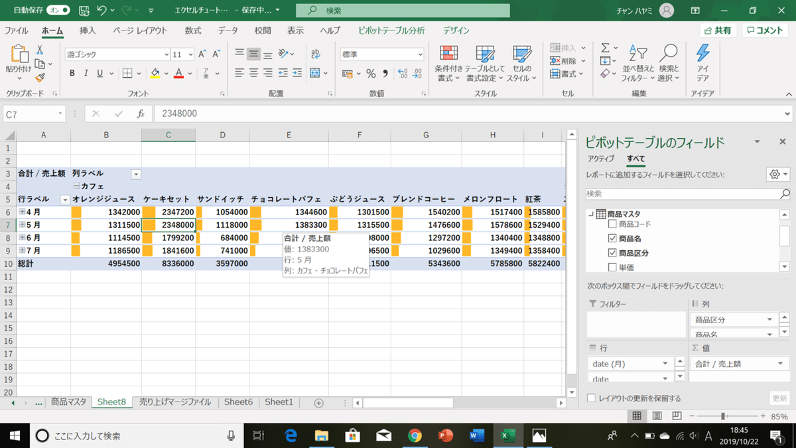Apply underline formatting

pyautogui.click(x=100, y=73)
